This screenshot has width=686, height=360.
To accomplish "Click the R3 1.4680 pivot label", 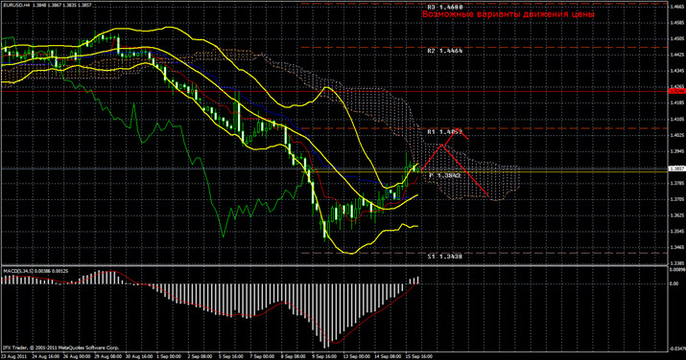I will (x=445, y=8).
